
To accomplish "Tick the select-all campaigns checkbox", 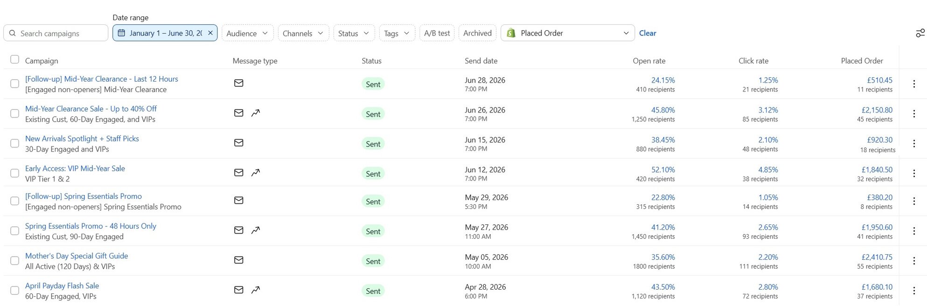I will [x=15, y=59].
